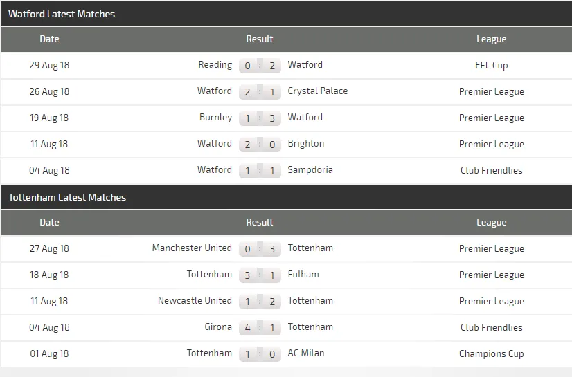Click the Fulham team name
Screen dimensions: 572x377
pyautogui.click(x=303, y=275)
